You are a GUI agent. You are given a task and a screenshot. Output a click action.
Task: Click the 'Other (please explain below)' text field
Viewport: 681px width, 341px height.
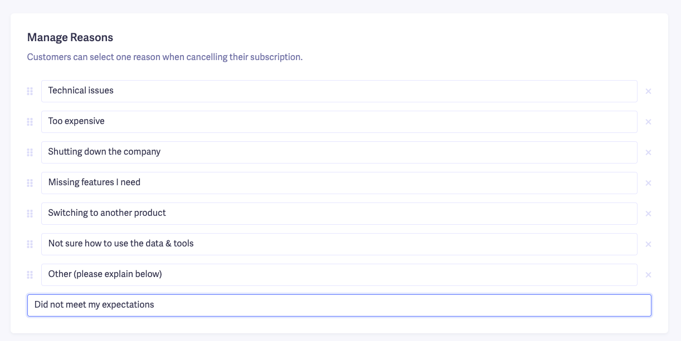point(339,275)
